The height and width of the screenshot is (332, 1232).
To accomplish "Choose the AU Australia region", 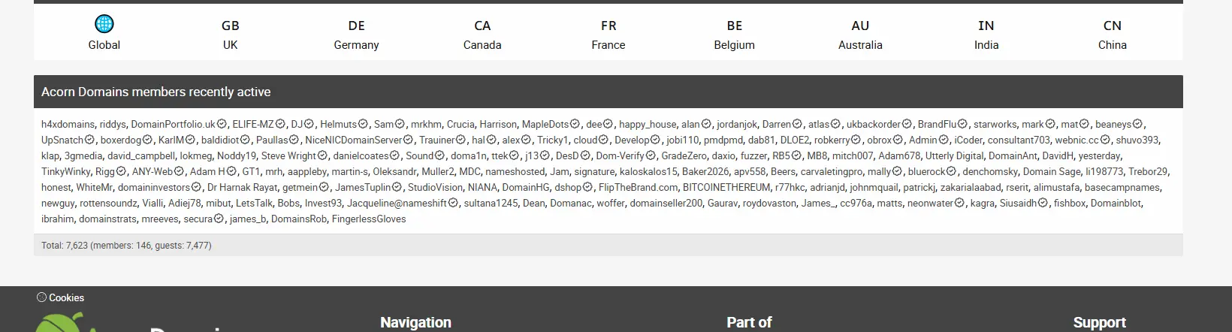I will (x=860, y=35).
